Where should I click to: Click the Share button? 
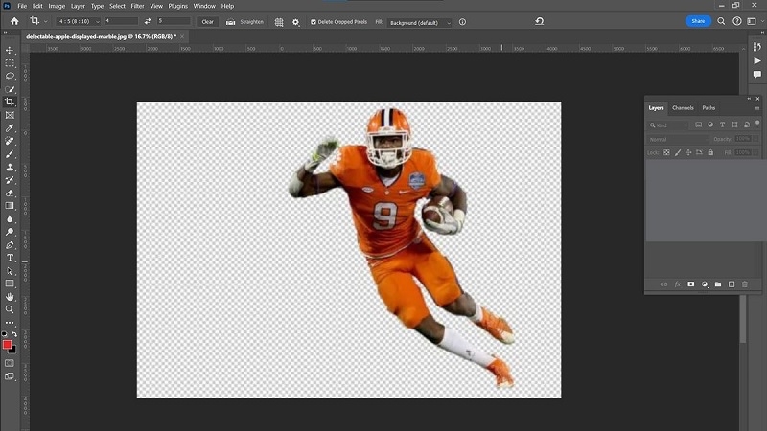coord(698,21)
